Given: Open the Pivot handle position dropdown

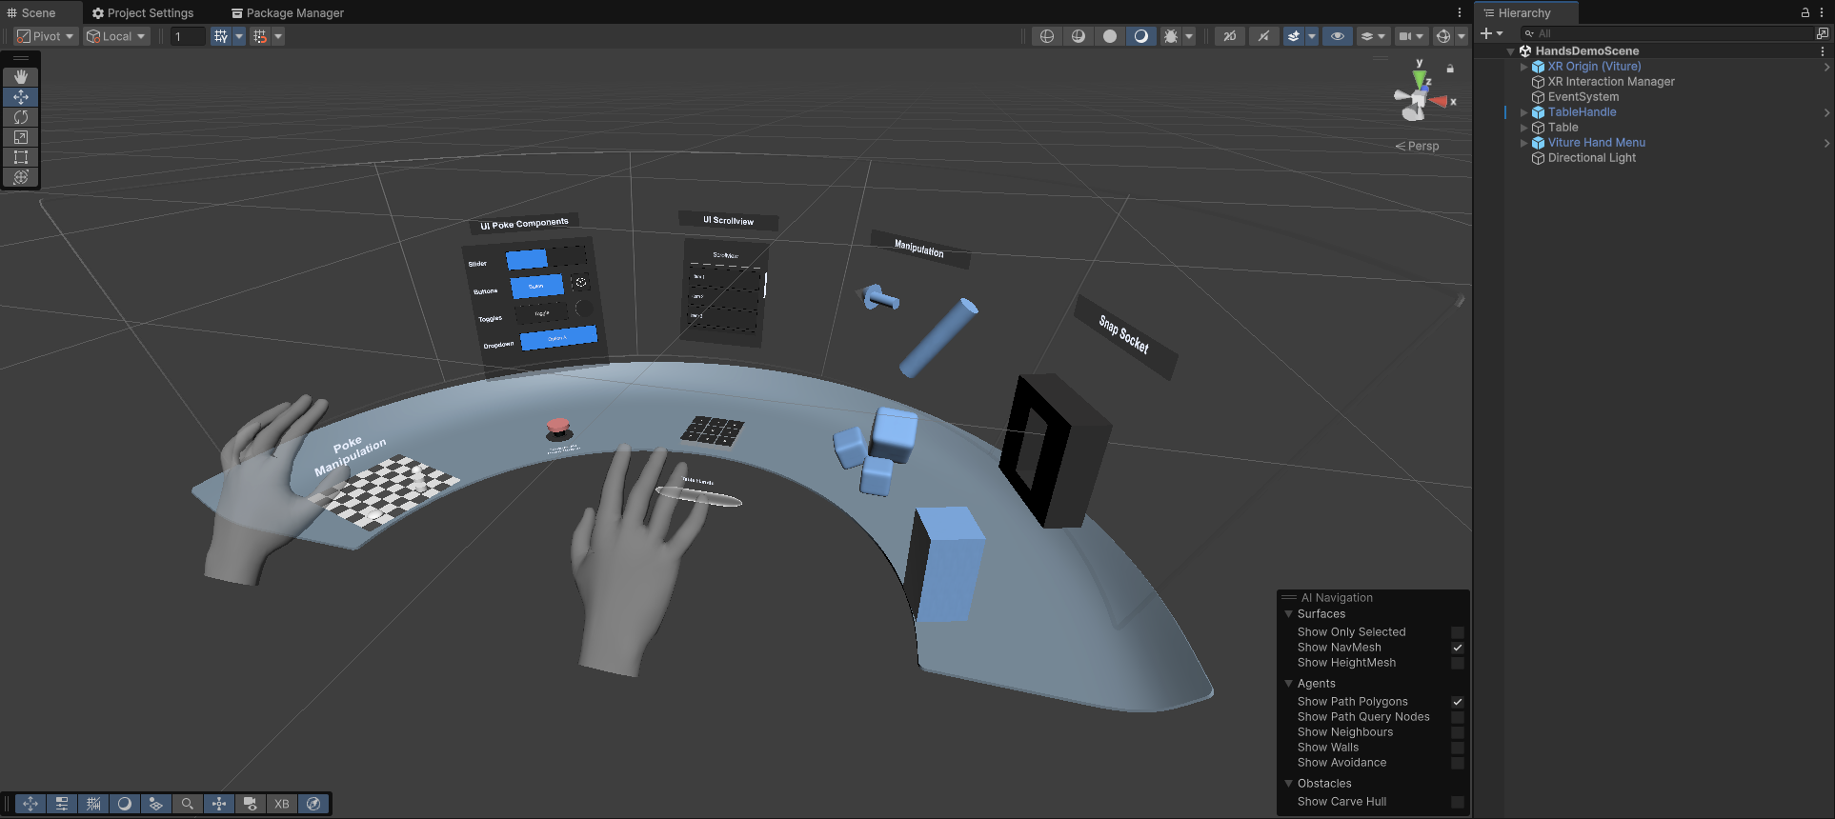Looking at the screenshot, I should [x=45, y=36].
